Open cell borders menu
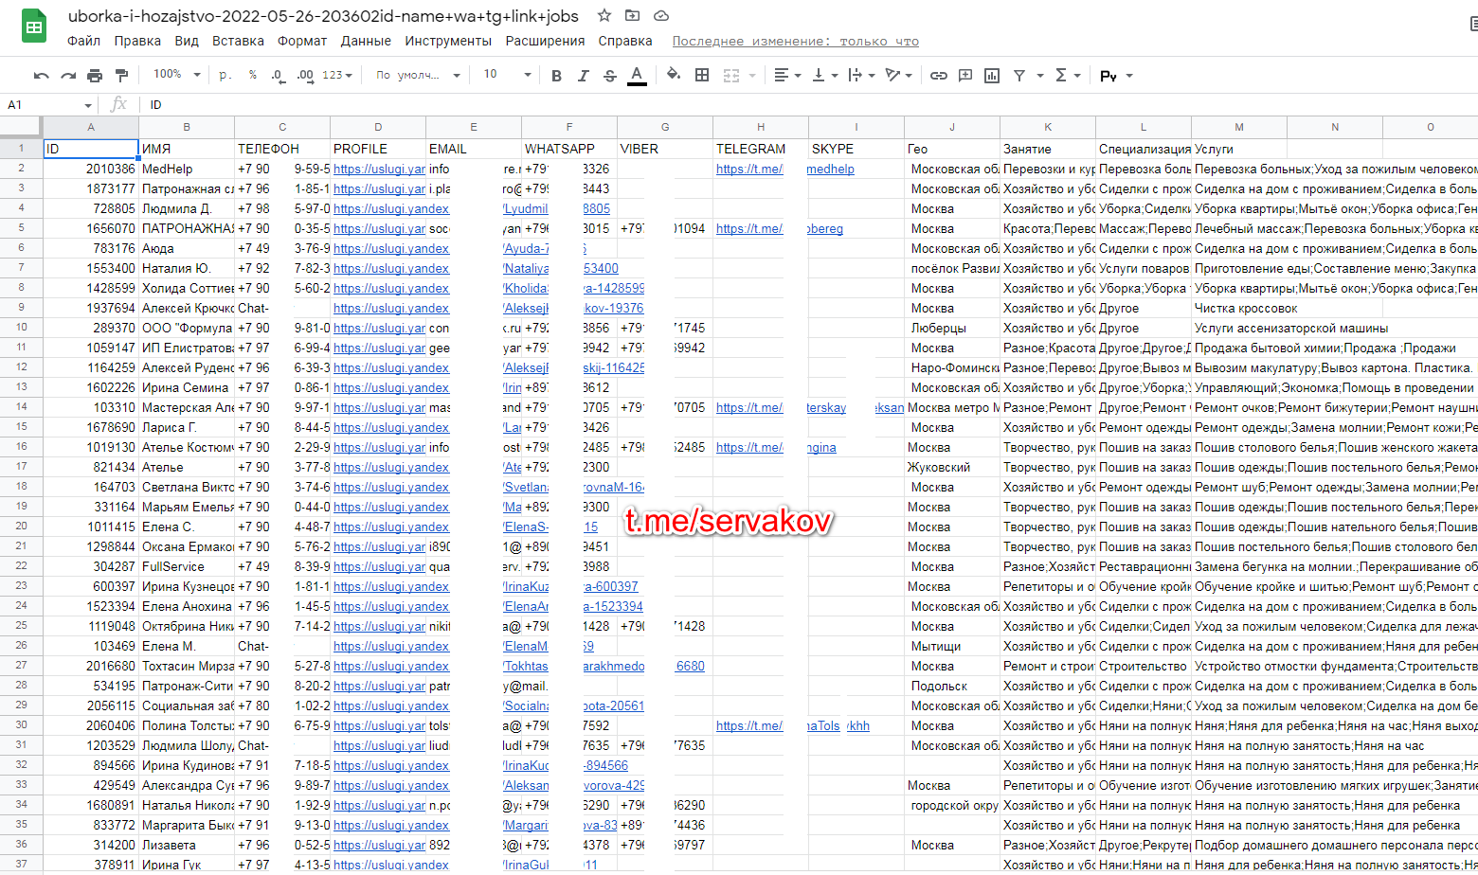Screen dimensions: 1478x875 702,75
